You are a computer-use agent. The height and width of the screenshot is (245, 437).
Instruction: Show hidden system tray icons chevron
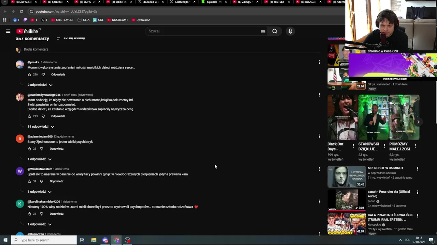[x=400, y=240]
